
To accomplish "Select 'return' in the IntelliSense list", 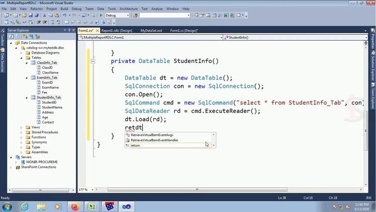I will point(135,145).
